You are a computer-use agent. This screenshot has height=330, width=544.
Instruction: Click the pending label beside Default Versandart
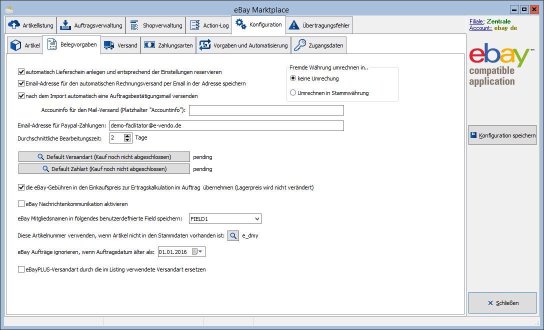pos(202,157)
